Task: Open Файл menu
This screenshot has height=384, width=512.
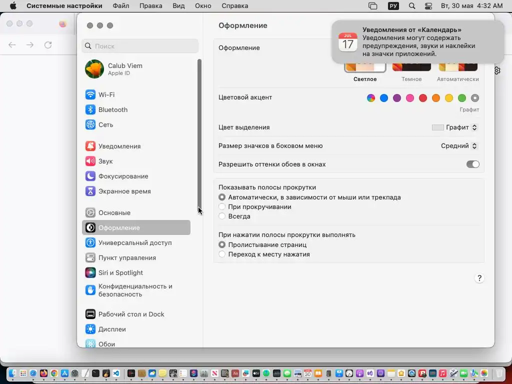Action: (x=121, y=6)
